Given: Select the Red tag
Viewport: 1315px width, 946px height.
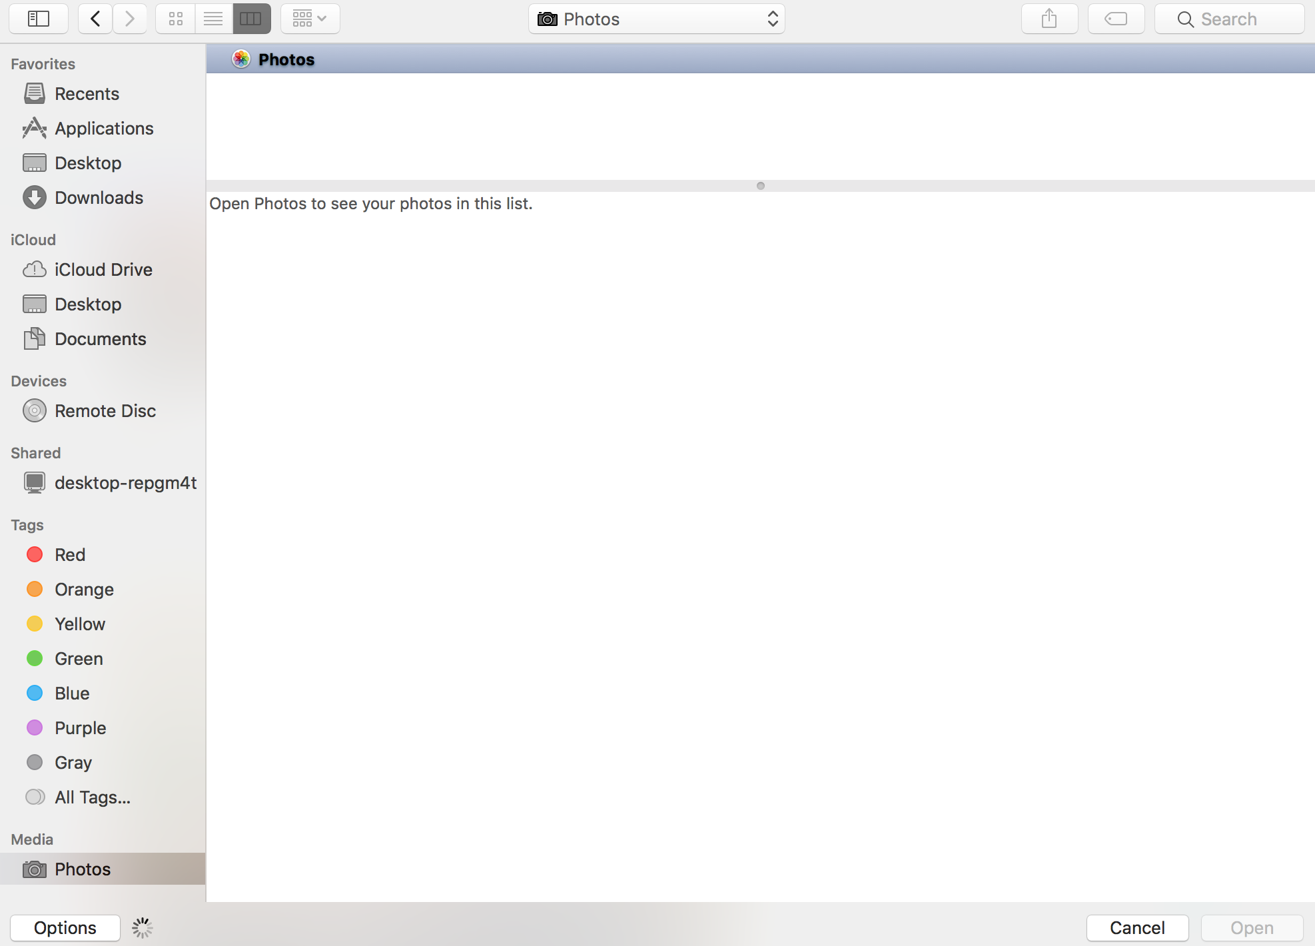Looking at the screenshot, I should click(69, 555).
